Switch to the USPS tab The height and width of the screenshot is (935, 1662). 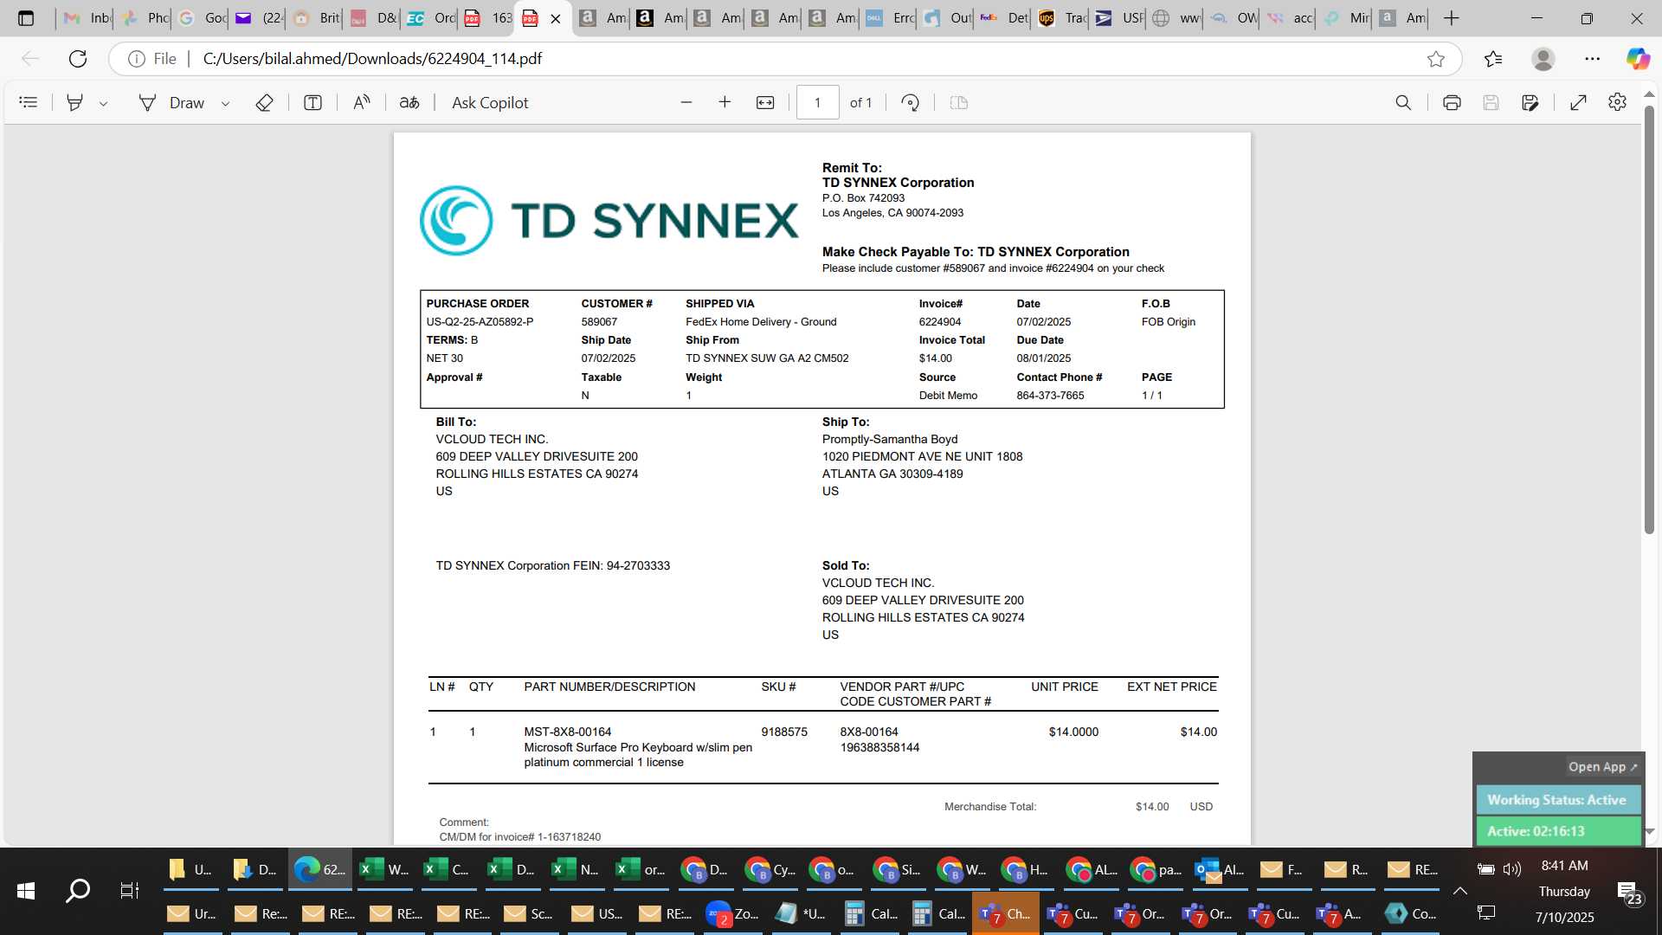tap(1117, 17)
